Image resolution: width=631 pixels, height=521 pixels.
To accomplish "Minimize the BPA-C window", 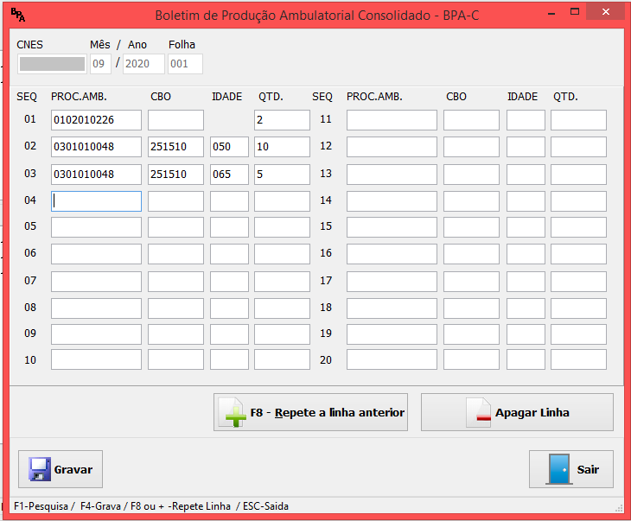I will 551,13.
